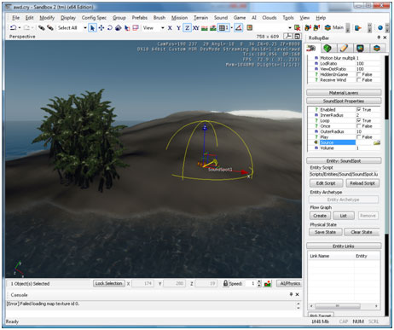Open the RollupBar Terrain tab with green icon
Viewport: 394px width, 330px height.
coord(327,49)
